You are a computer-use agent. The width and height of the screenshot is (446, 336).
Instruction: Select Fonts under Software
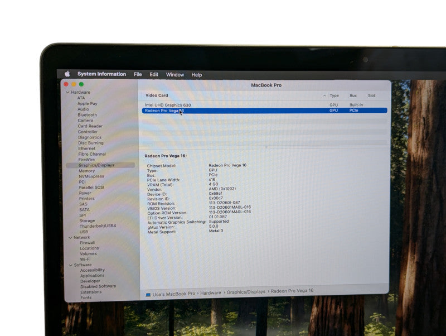pyautogui.click(x=86, y=297)
